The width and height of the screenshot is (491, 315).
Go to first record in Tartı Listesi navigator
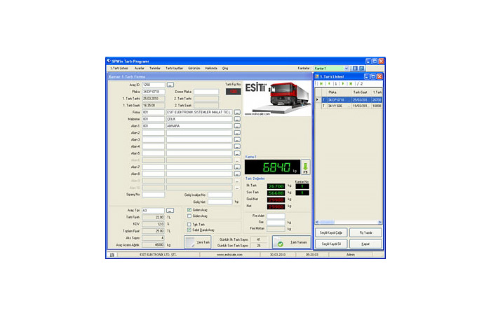tap(321, 83)
